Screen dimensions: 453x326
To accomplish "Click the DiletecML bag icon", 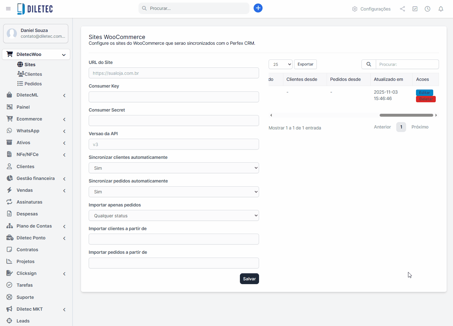I will [x=10, y=95].
